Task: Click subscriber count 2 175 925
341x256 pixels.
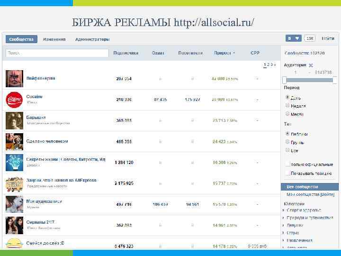Action: [x=124, y=183]
